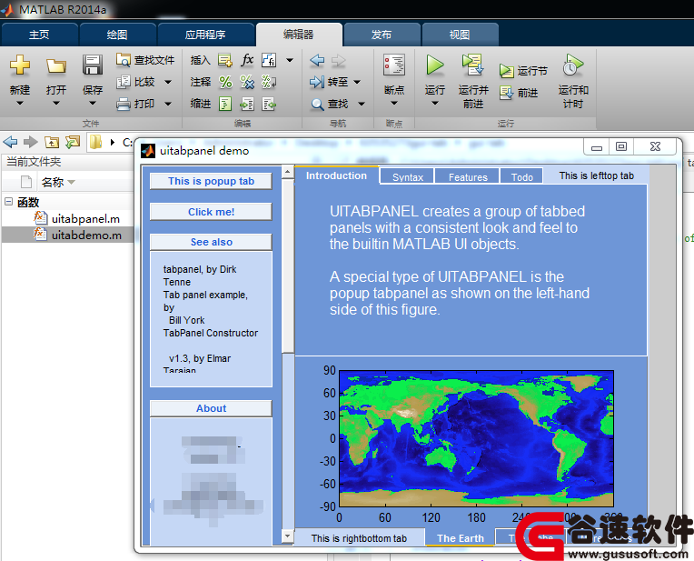Click the 'About' panel header
The image size is (694, 561).
(211, 408)
